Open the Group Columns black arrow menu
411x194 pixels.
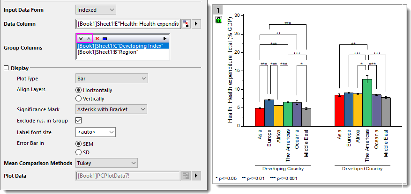tap(164, 38)
